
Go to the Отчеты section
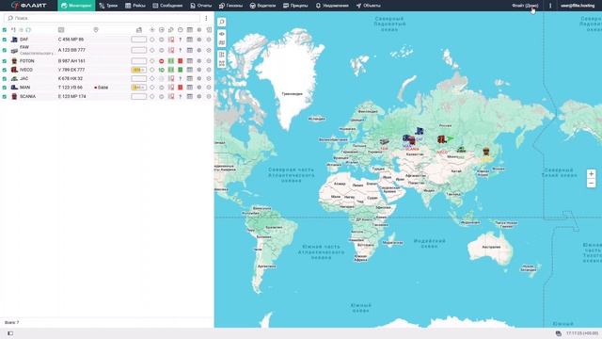200,6
